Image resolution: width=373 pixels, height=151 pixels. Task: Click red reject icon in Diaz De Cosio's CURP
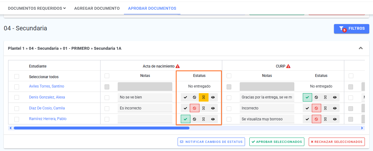(x=317, y=108)
